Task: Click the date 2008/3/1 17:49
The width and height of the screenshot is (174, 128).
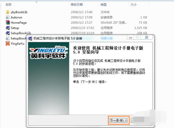Action: 82,12
